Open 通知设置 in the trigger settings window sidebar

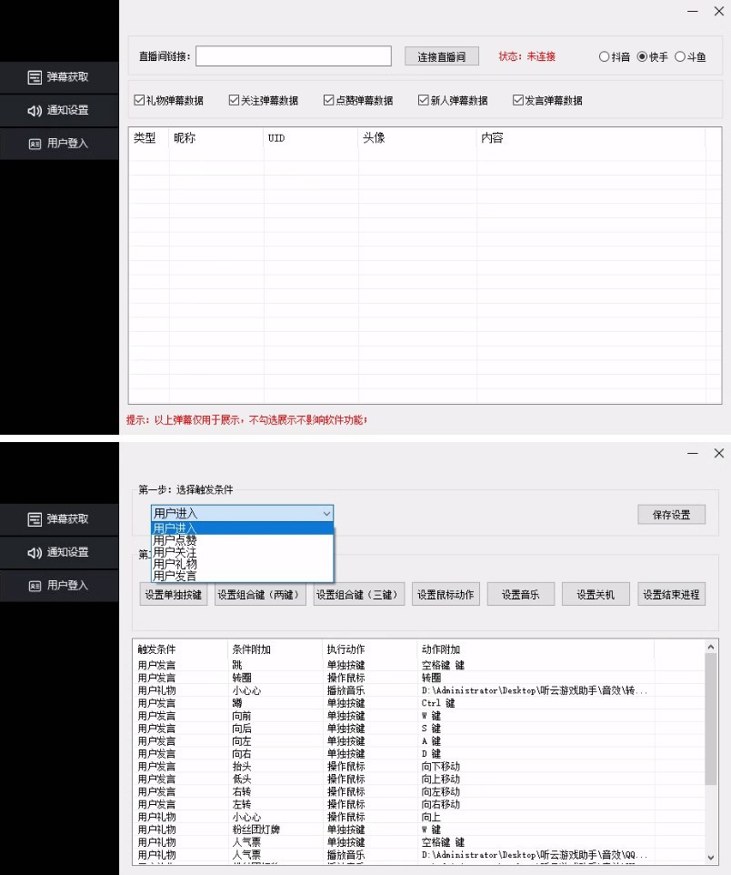pyautogui.click(x=58, y=552)
